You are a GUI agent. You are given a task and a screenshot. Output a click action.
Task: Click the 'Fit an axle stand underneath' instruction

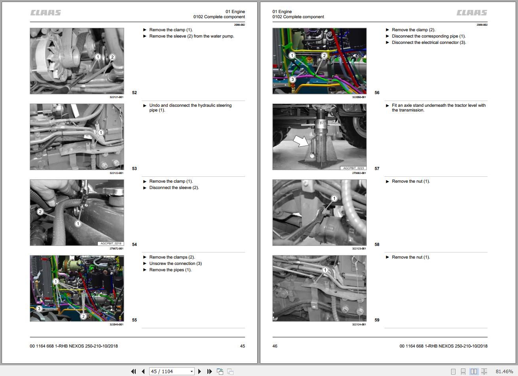(x=439, y=108)
